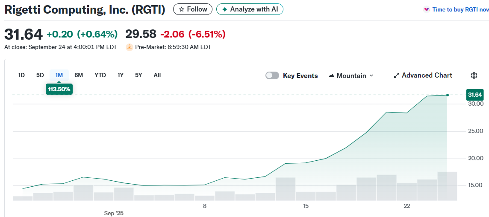
Task: Select the 1M chart range
Action: [59, 75]
